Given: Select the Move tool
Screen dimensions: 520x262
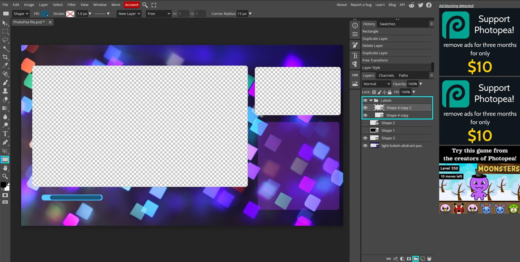Looking at the screenshot, I should 5,23.
